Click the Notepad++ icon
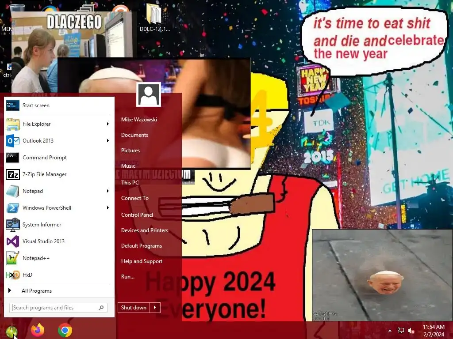The image size is (453, 339). (x=13, y=258)
